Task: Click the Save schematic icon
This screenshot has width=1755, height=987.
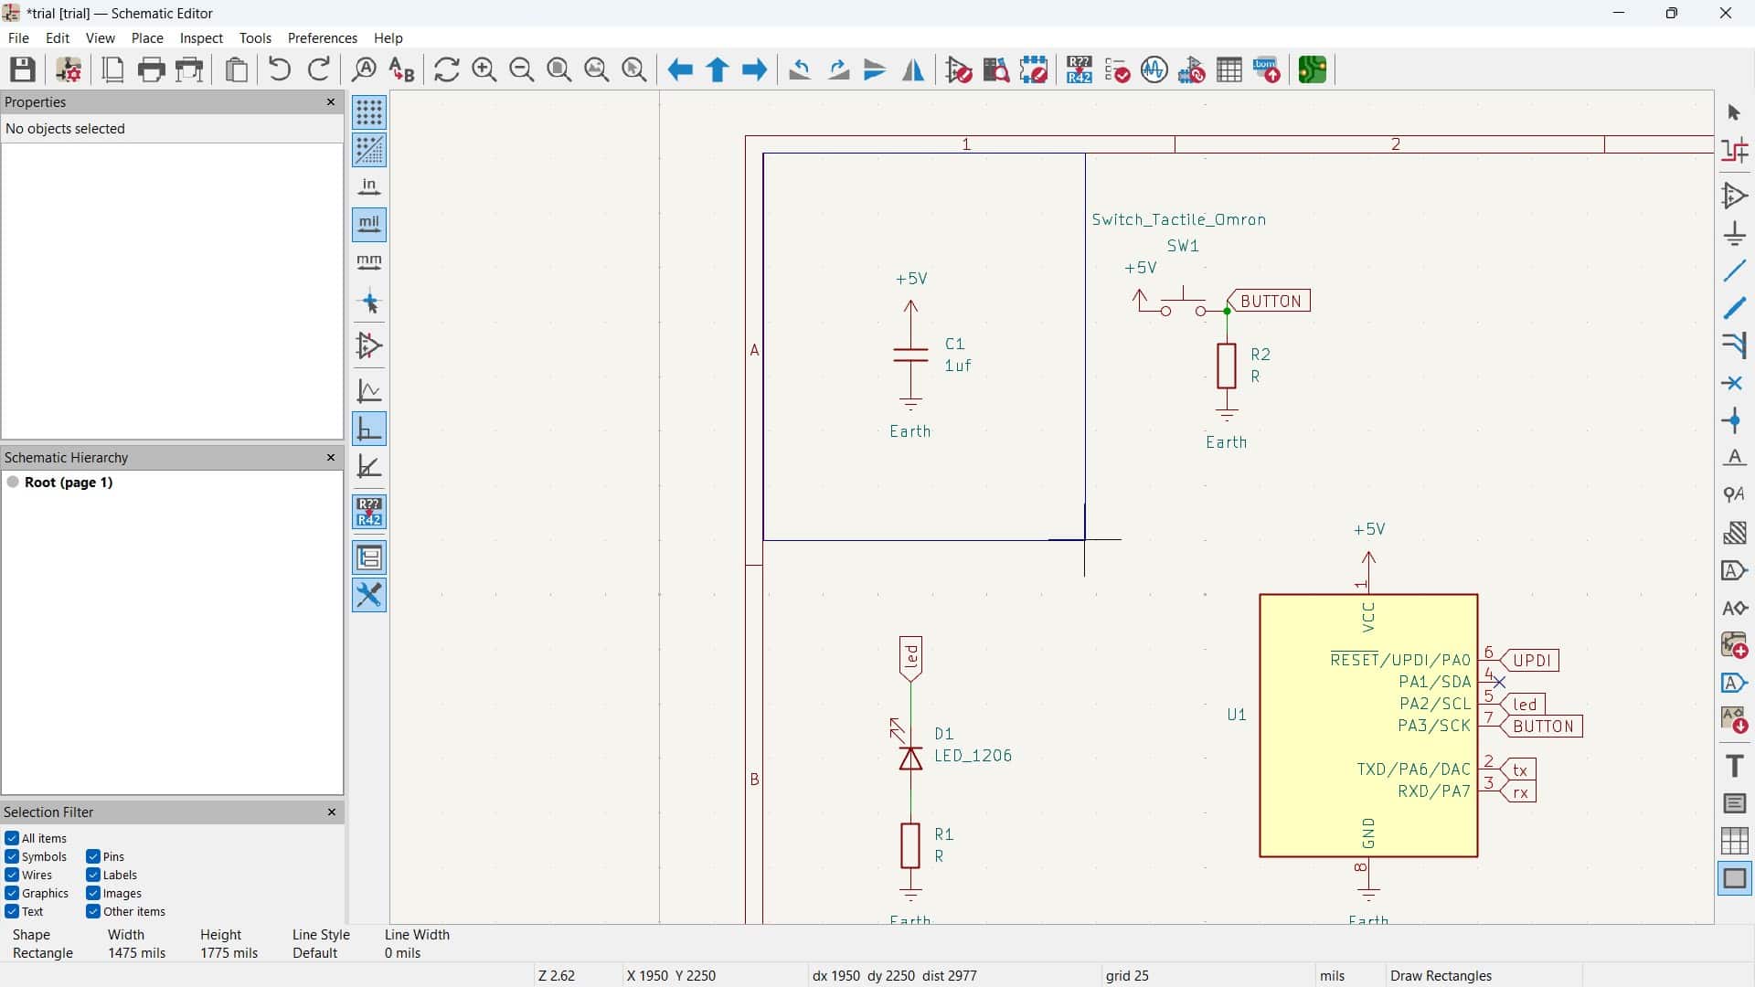Action: 23,69
